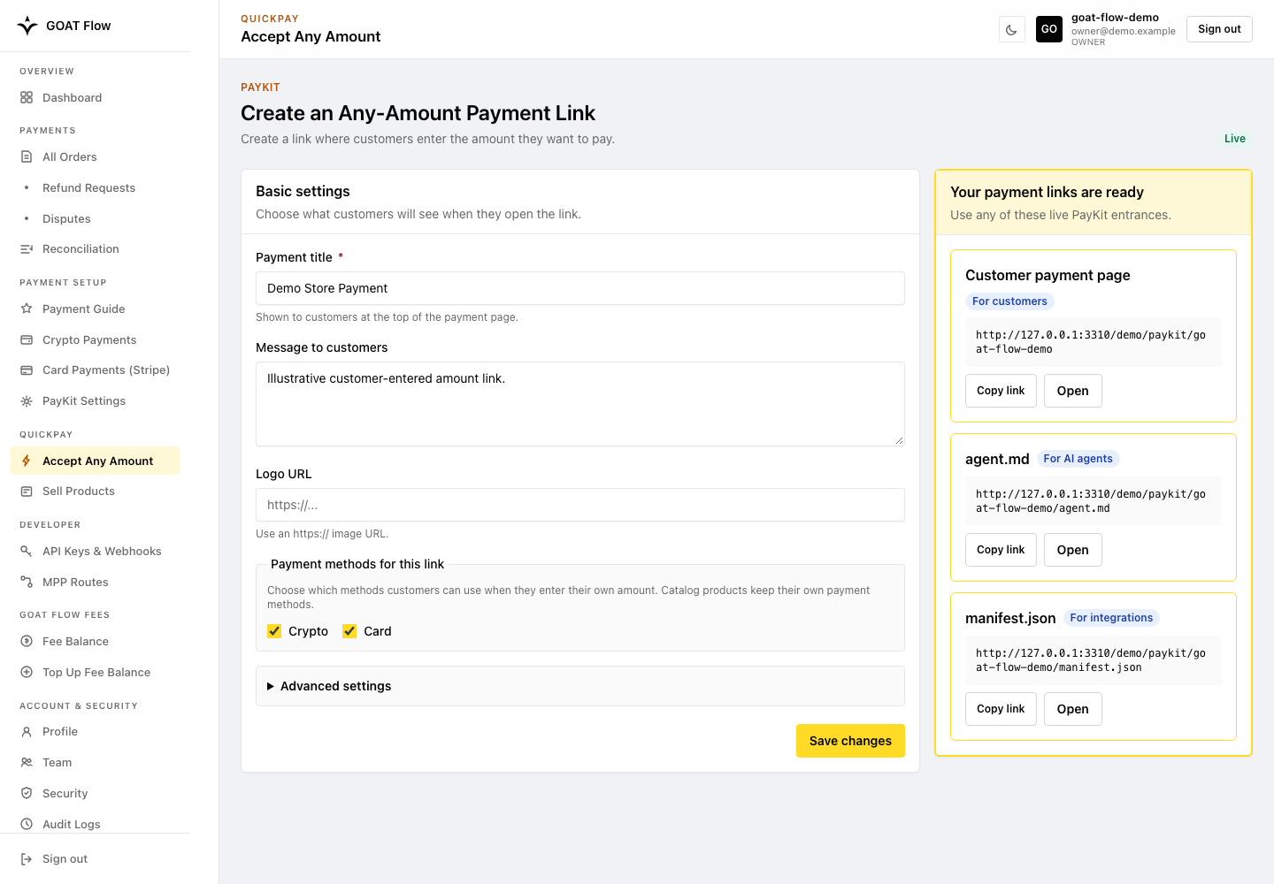The width and height of the screenshot is (1274, 884).
Task: Click the Card Payments (Stripe) card icon
Action: [27, 370]
